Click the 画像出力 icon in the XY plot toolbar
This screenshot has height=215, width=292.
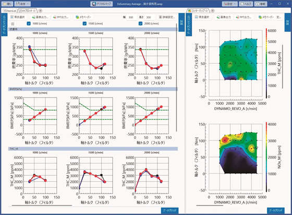(33, 17)
